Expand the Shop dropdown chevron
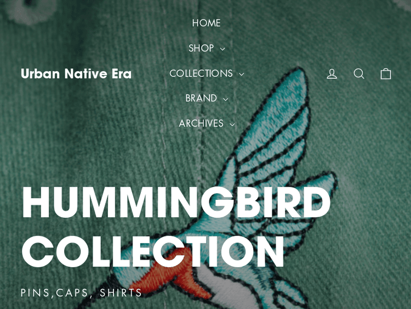 pyautogui.click(x=222, y=49)
